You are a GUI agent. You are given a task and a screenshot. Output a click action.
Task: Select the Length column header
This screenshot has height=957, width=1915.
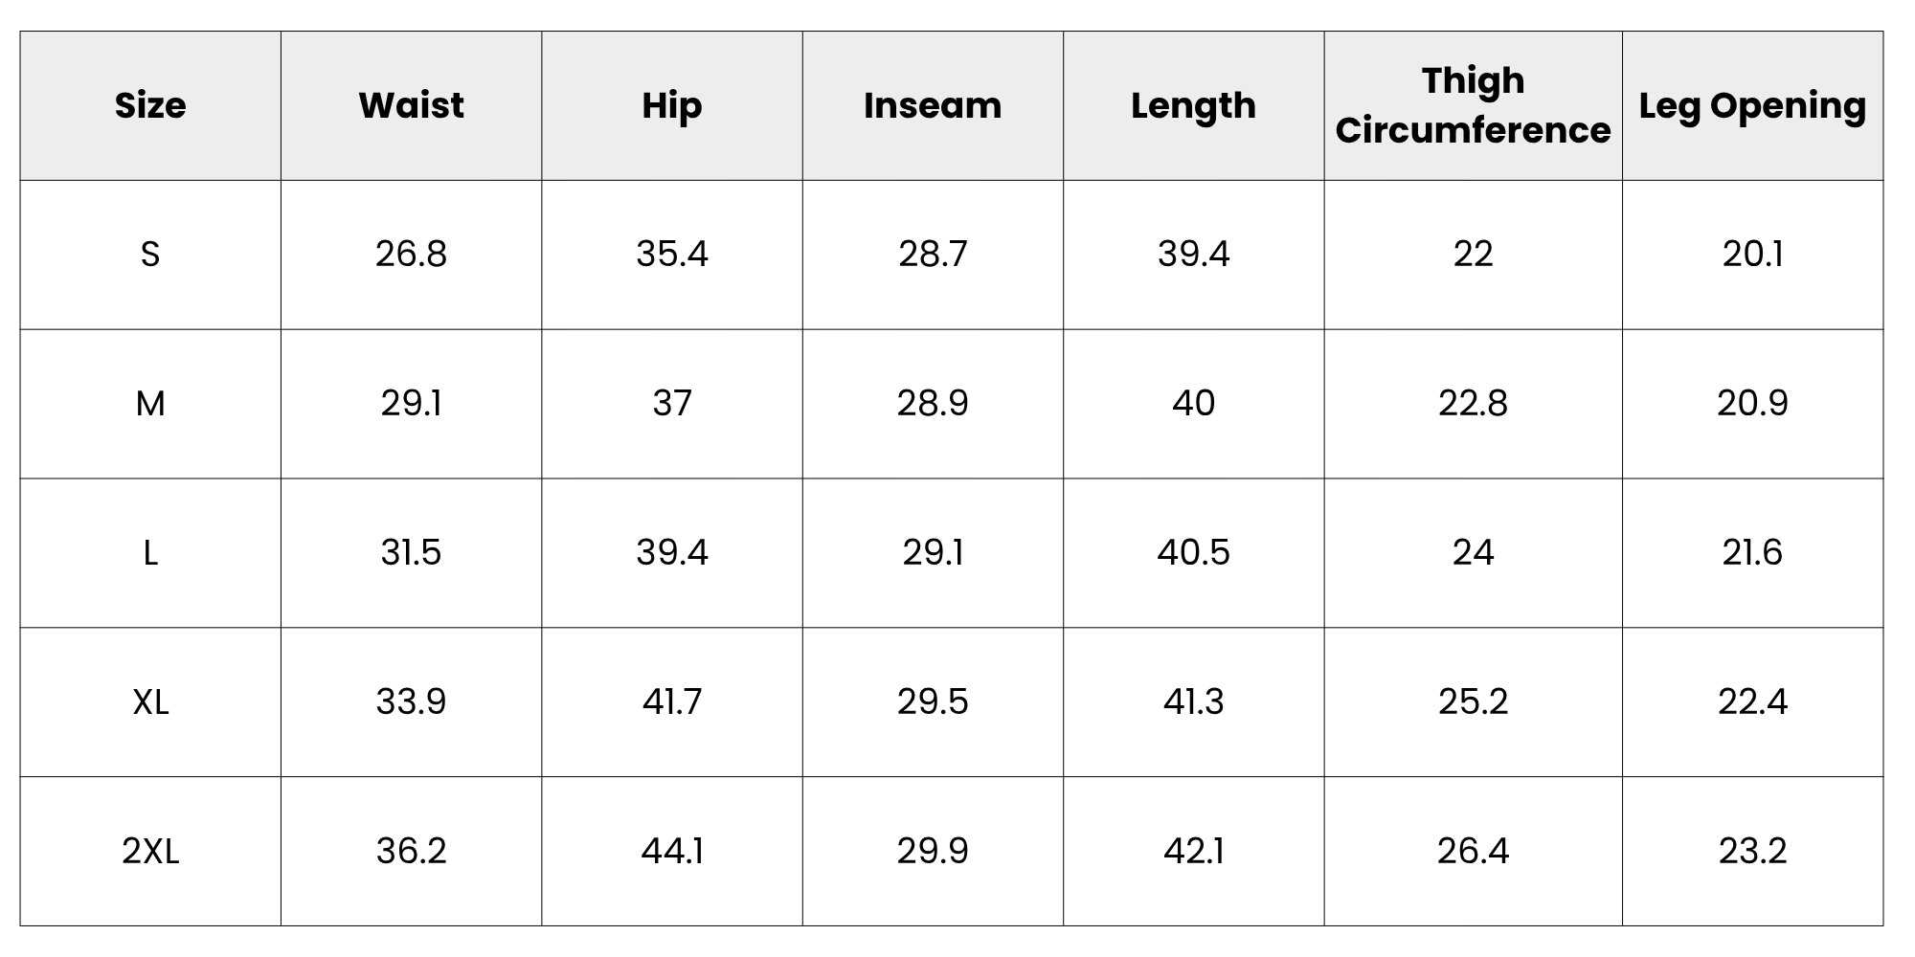coord(1193,105)
